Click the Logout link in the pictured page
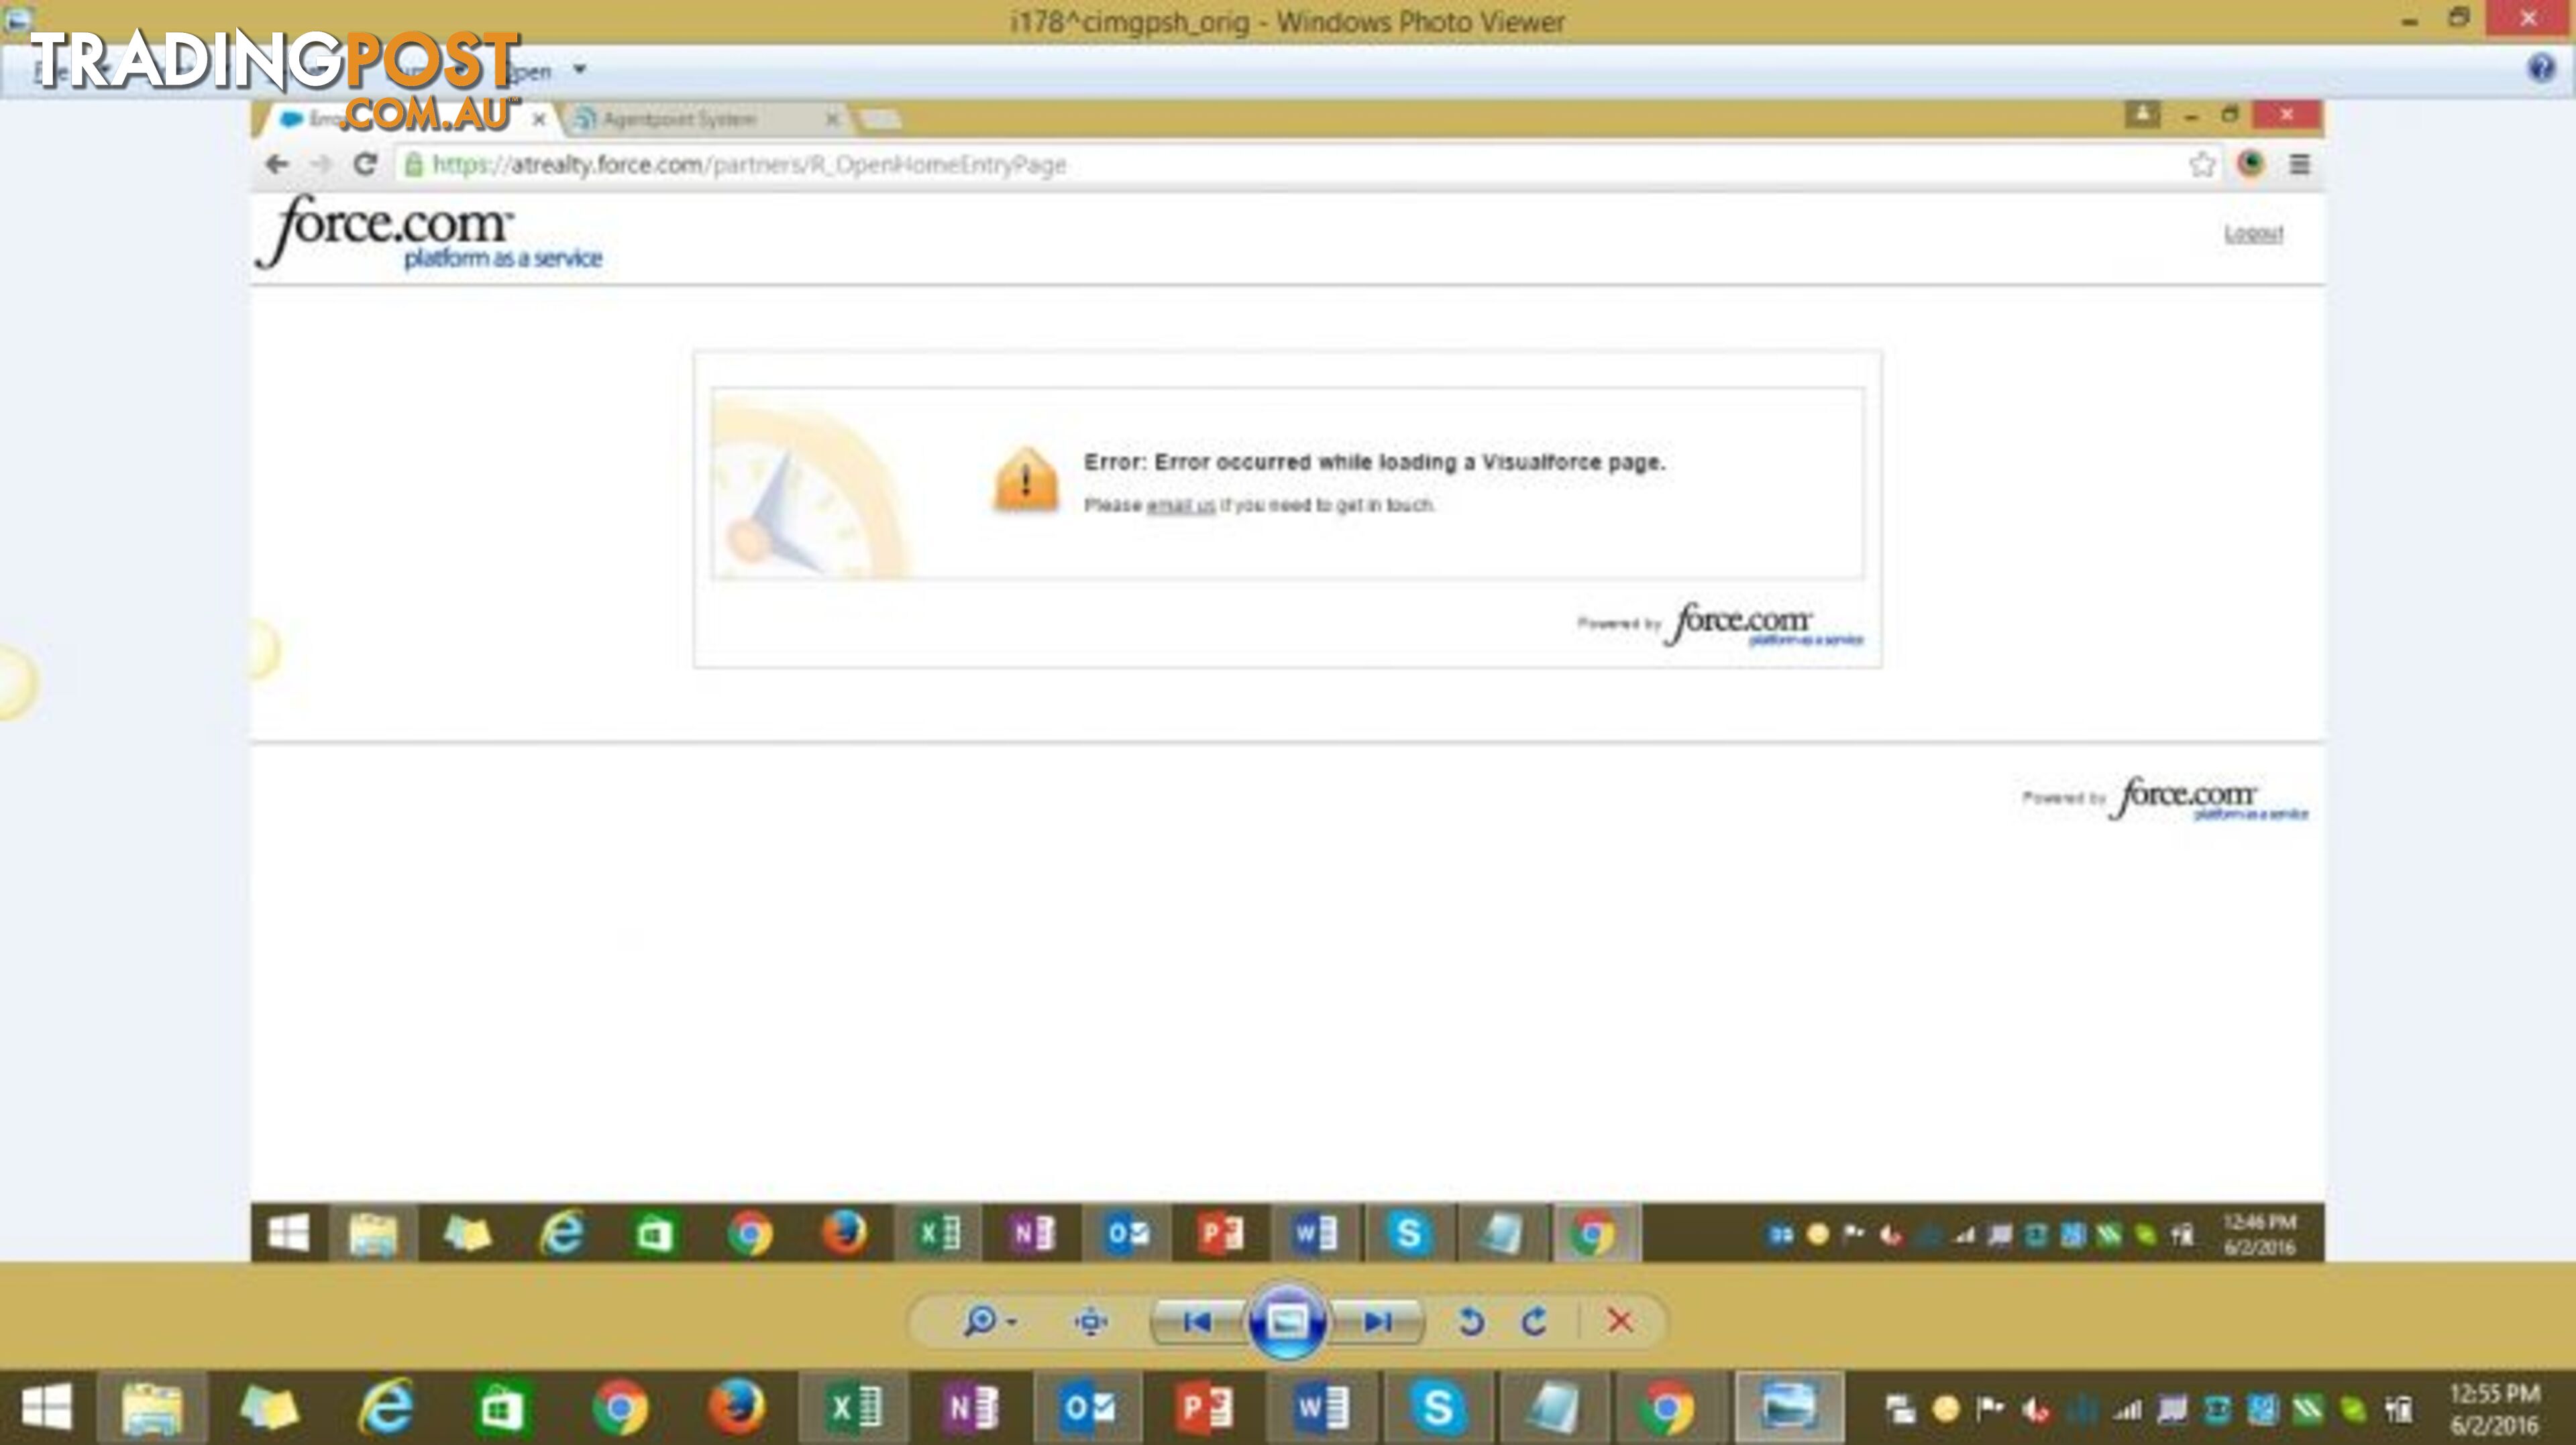2576x1445 pixels. point(2253,233)
